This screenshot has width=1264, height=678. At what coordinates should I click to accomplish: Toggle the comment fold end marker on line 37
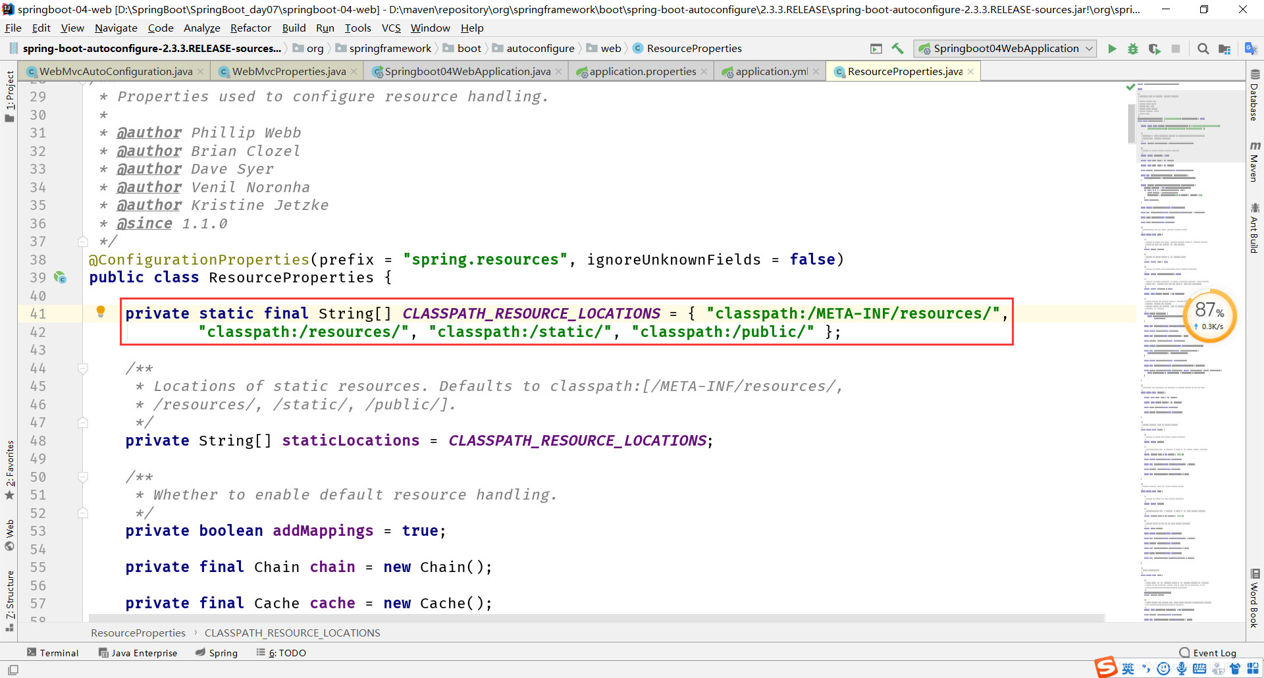tap(83, 242)
